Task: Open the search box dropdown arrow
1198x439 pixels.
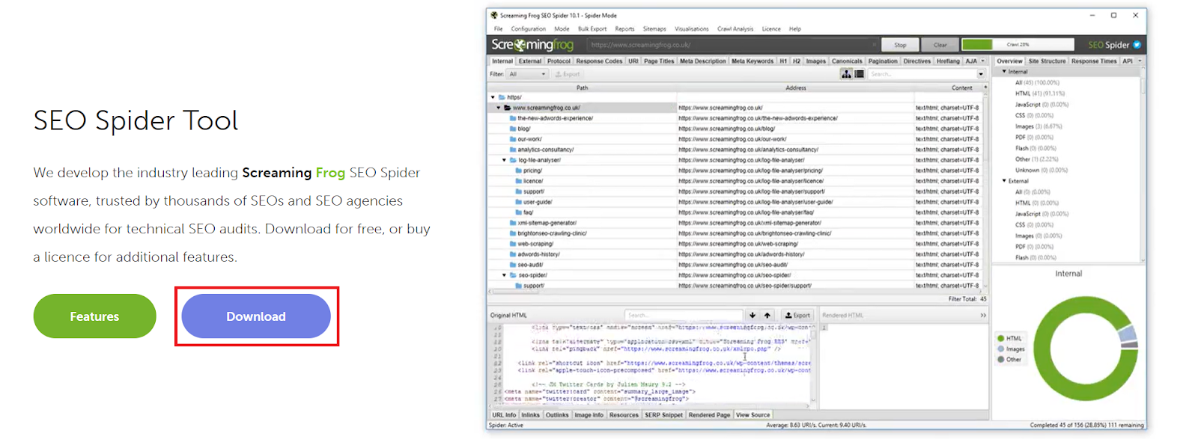Action: (x=981, y=74)
